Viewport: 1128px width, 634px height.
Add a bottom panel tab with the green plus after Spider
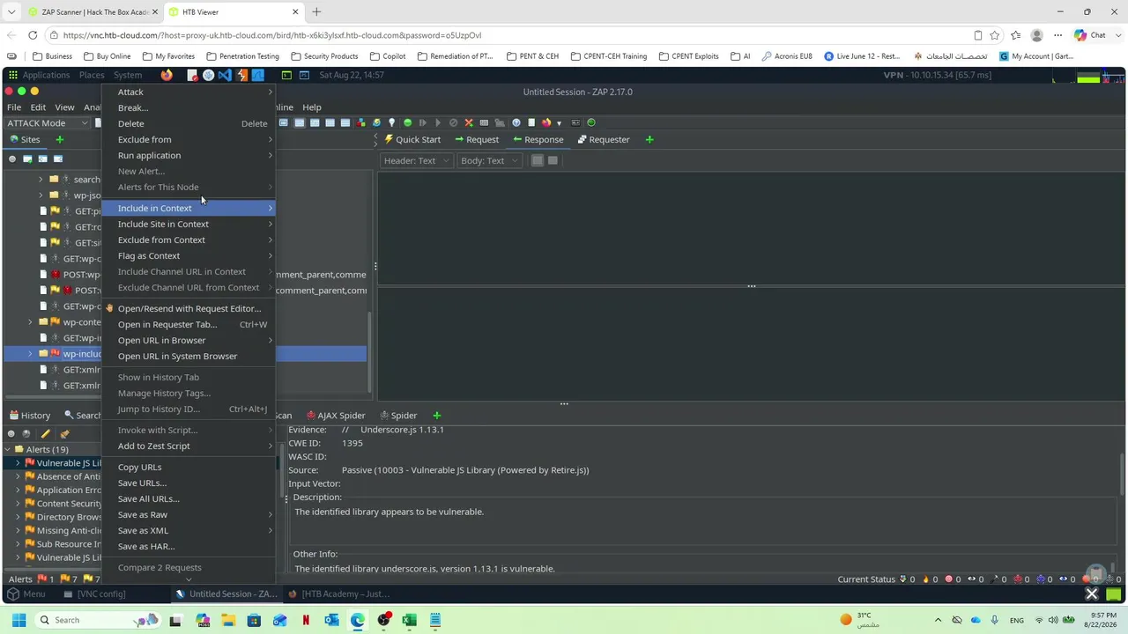(x=436, y=415)
